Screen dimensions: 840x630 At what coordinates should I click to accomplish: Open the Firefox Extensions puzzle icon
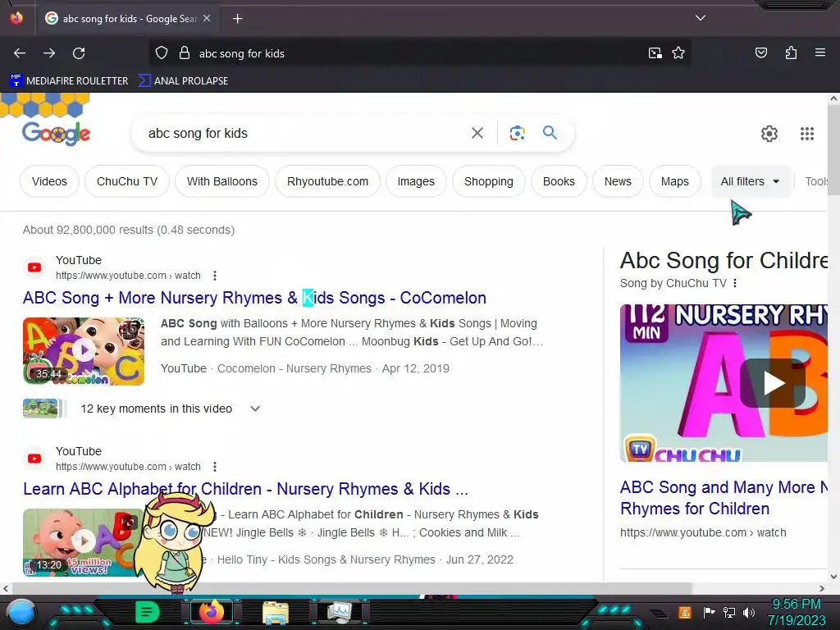(x=791, y=53)
